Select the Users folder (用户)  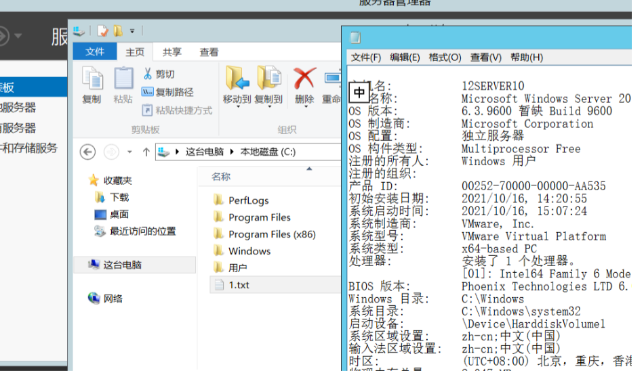point(237,267)
